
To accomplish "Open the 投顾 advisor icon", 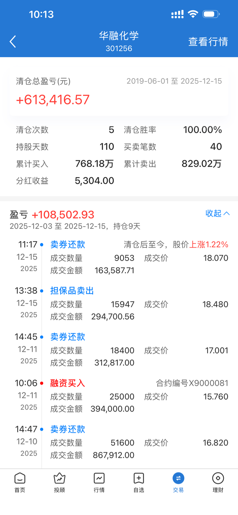I will [59, 478].
